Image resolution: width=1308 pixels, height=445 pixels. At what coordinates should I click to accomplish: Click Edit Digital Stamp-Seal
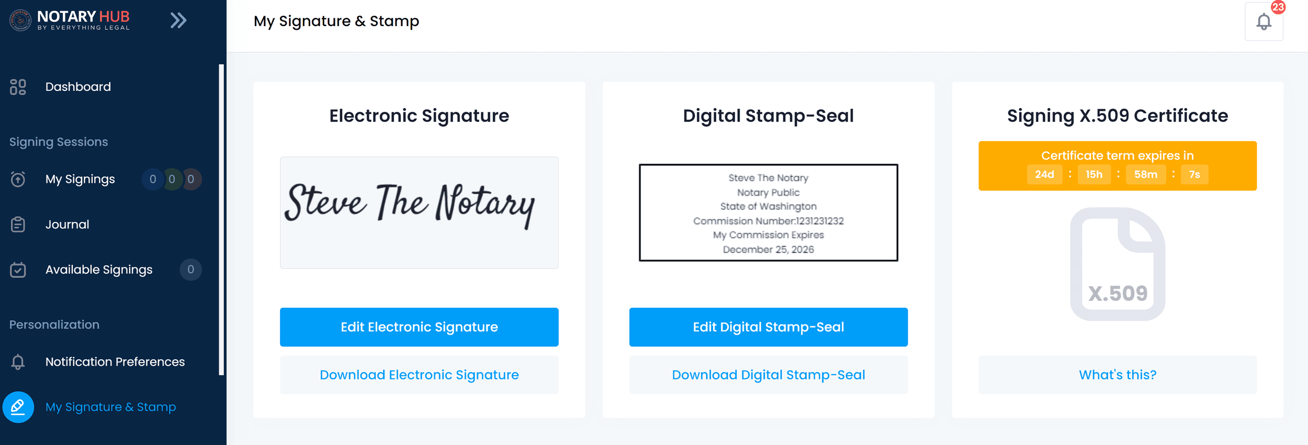coord(768,326)
